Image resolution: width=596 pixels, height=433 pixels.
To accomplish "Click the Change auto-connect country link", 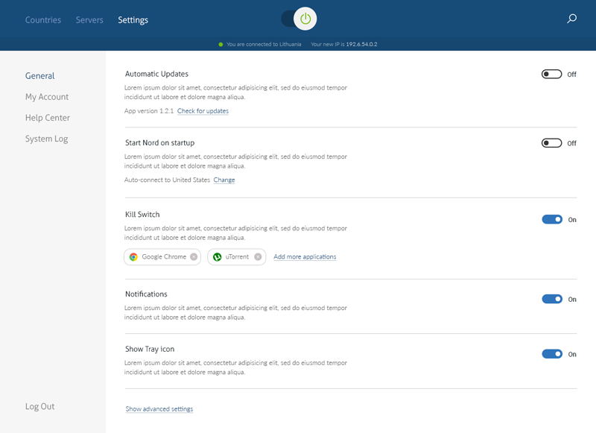I will 224,180.
